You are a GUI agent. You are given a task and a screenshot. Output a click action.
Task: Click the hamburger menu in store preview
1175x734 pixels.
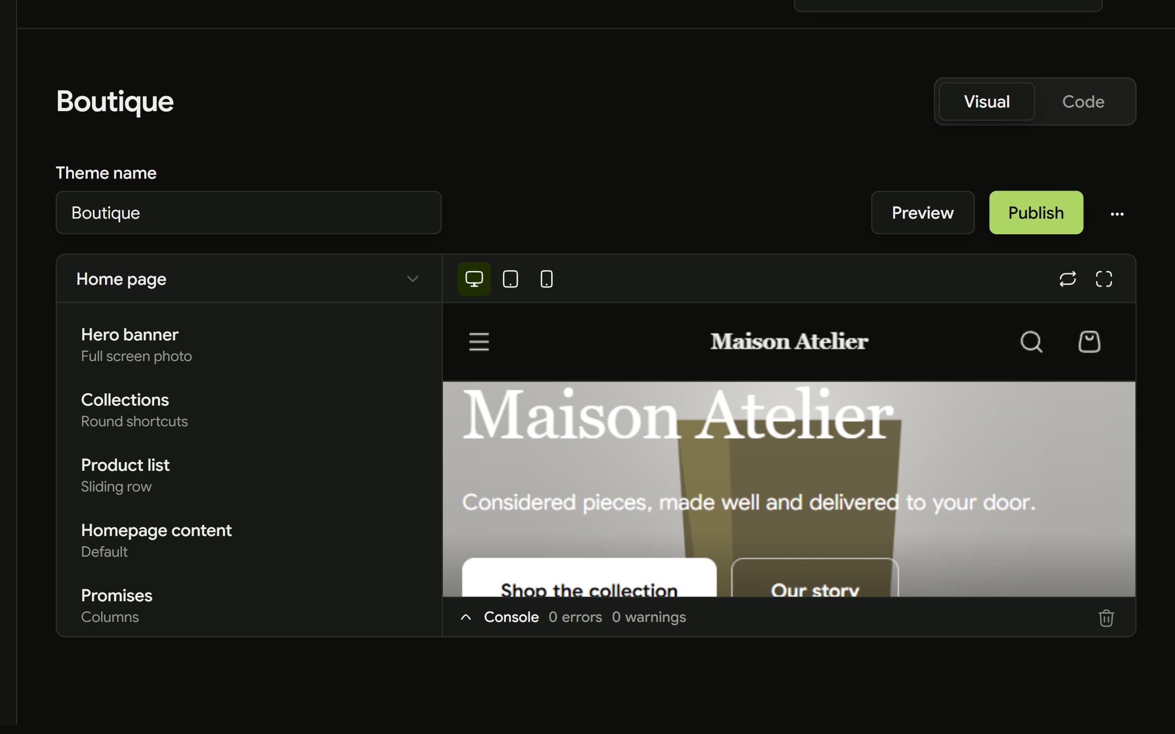pos(479,342)
